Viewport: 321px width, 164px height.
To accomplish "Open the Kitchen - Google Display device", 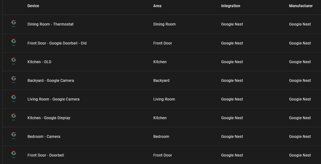I will 49,118.
